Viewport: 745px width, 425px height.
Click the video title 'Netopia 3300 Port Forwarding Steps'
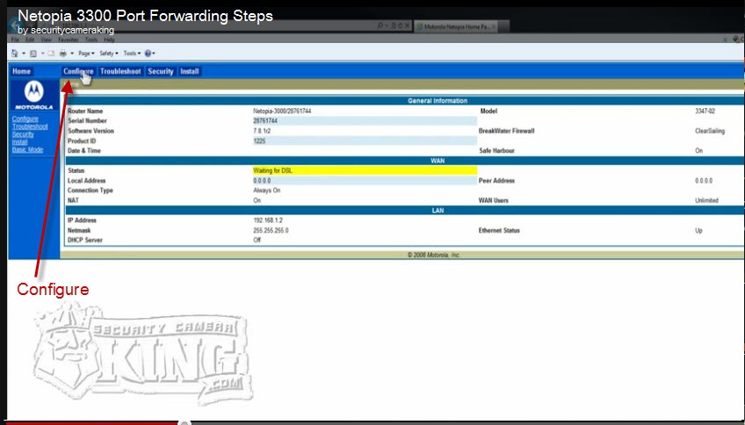[x=145, y=16]
